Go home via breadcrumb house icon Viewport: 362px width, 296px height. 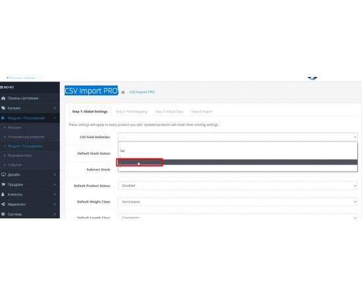click(x=123, y=92)
